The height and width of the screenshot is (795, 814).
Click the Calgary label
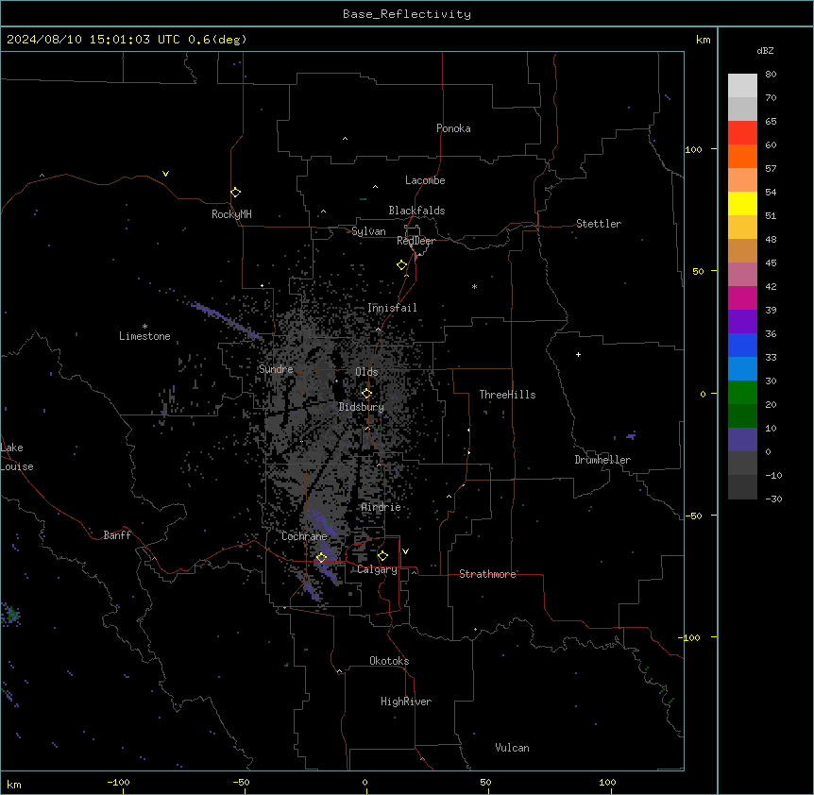[377, 569]
